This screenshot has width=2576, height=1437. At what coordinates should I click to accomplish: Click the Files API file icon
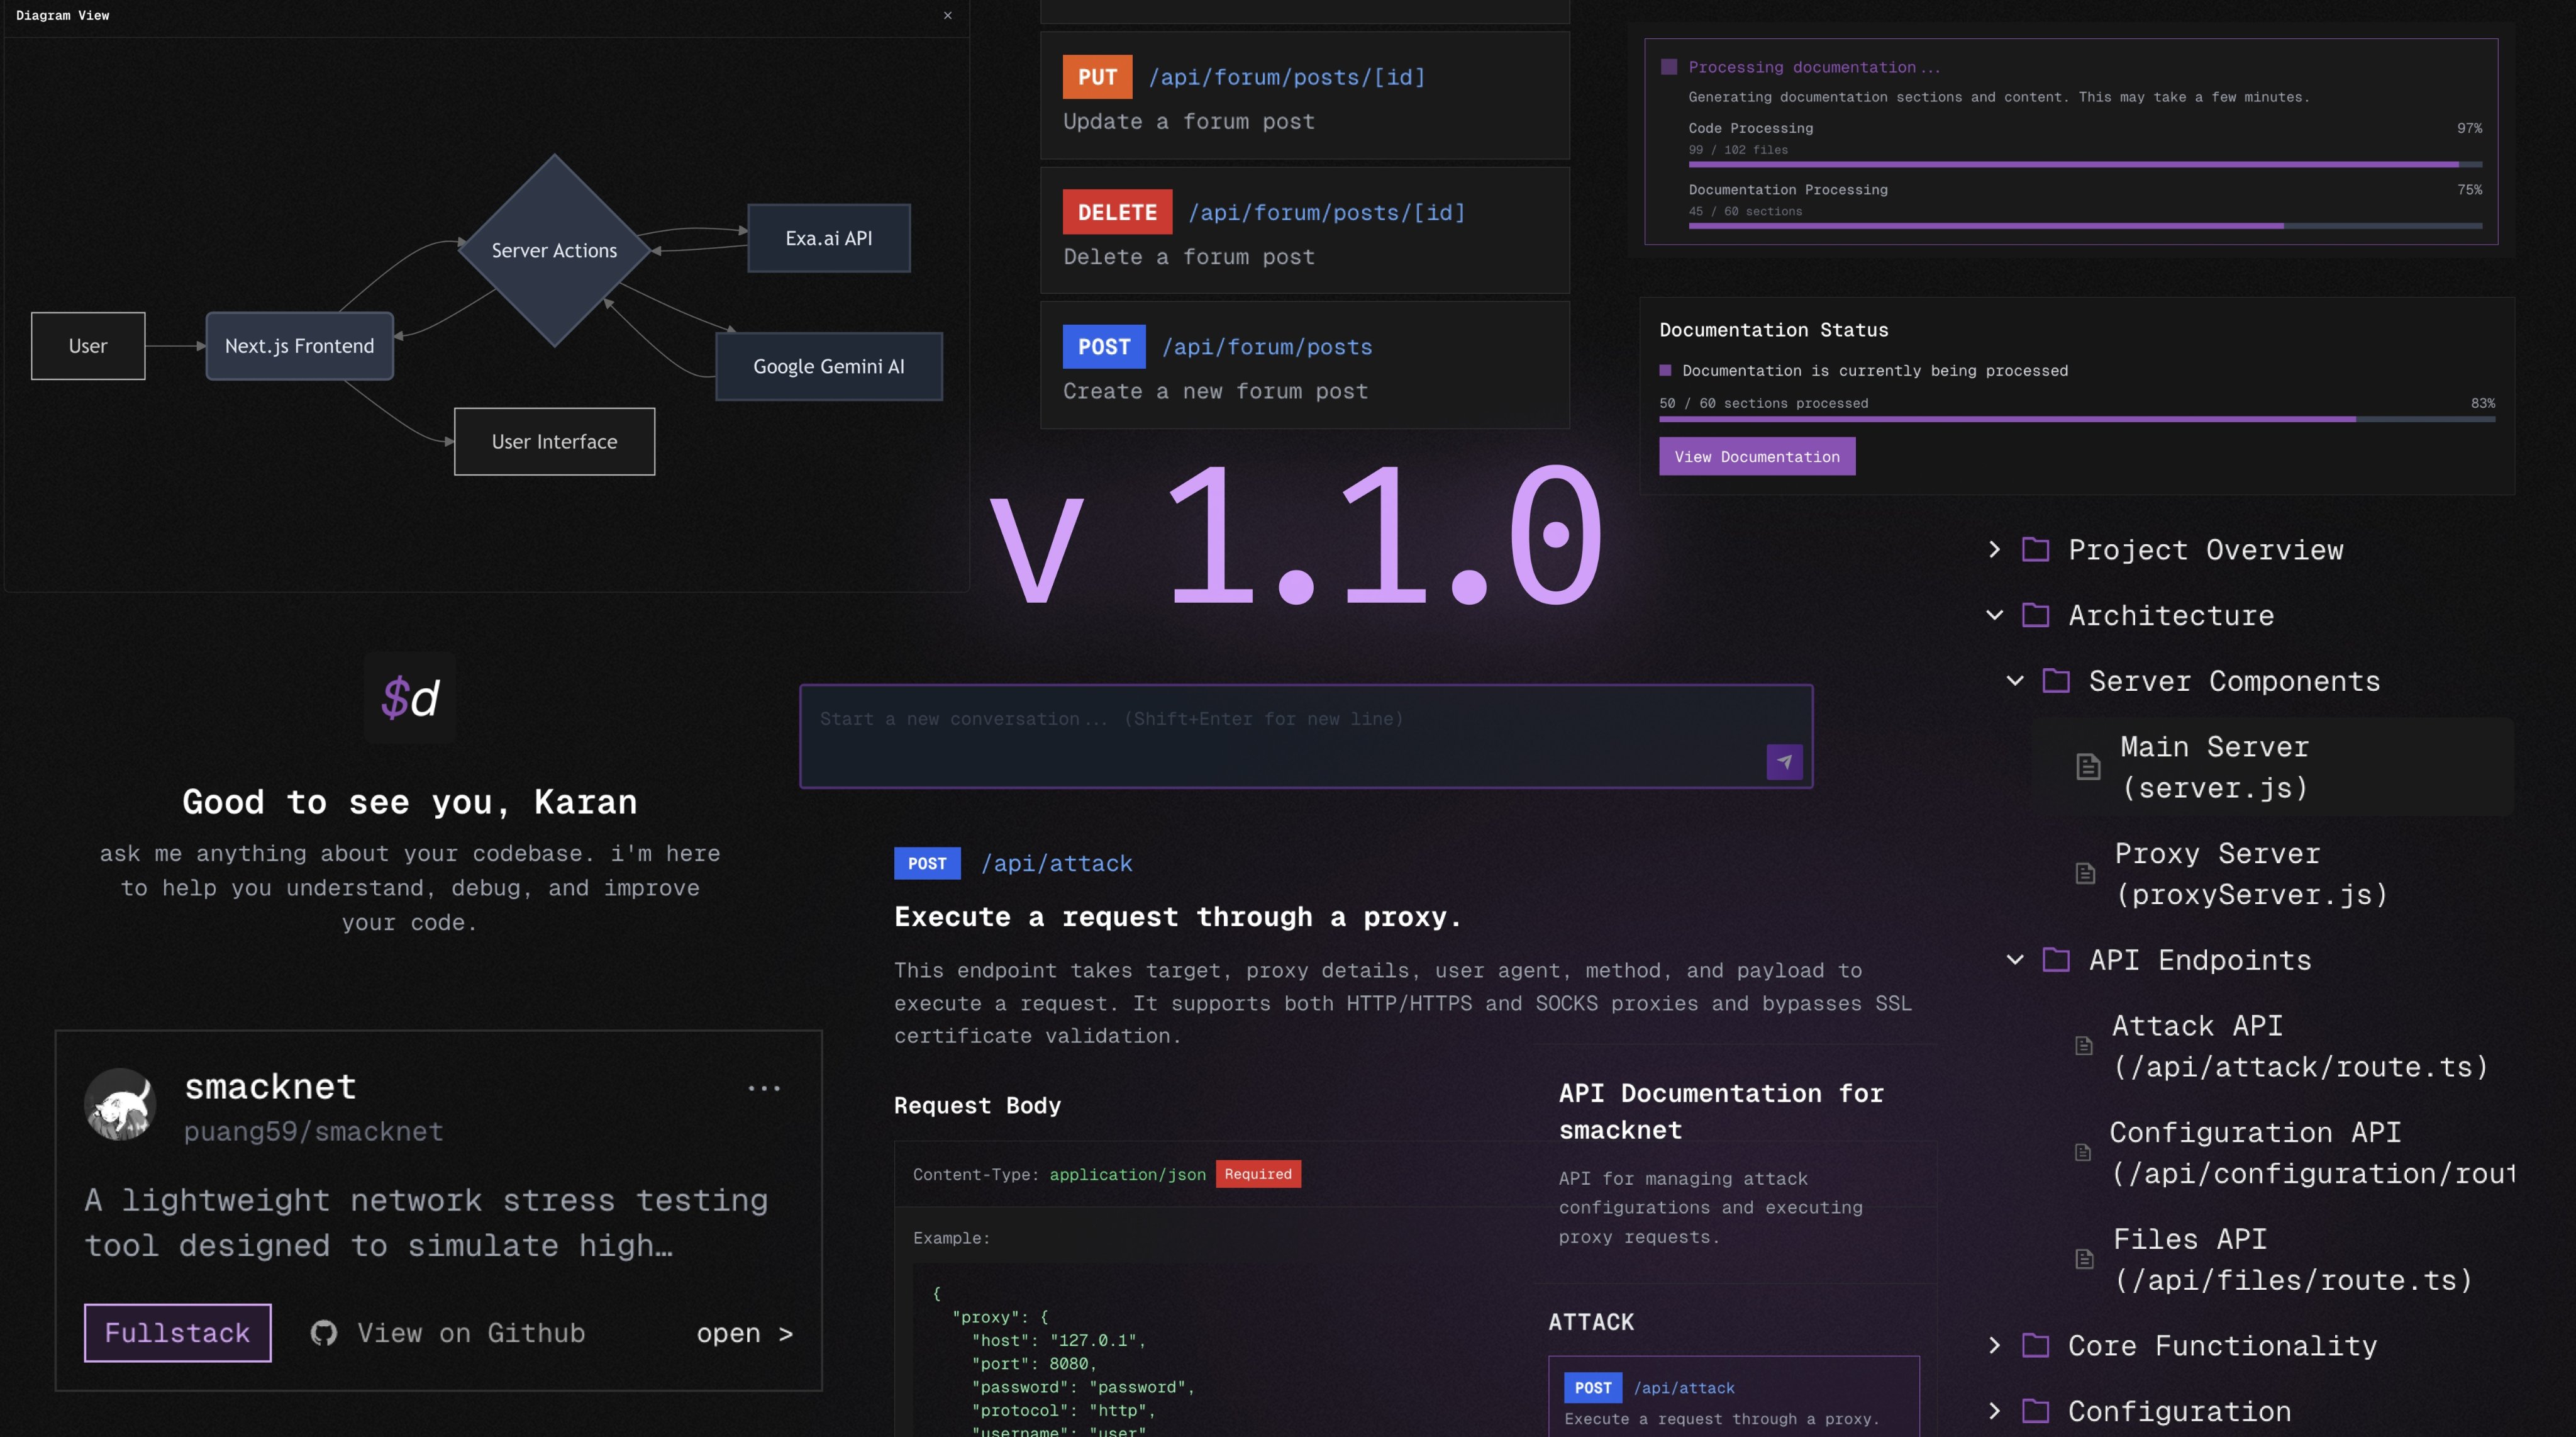(2085, 1259)
